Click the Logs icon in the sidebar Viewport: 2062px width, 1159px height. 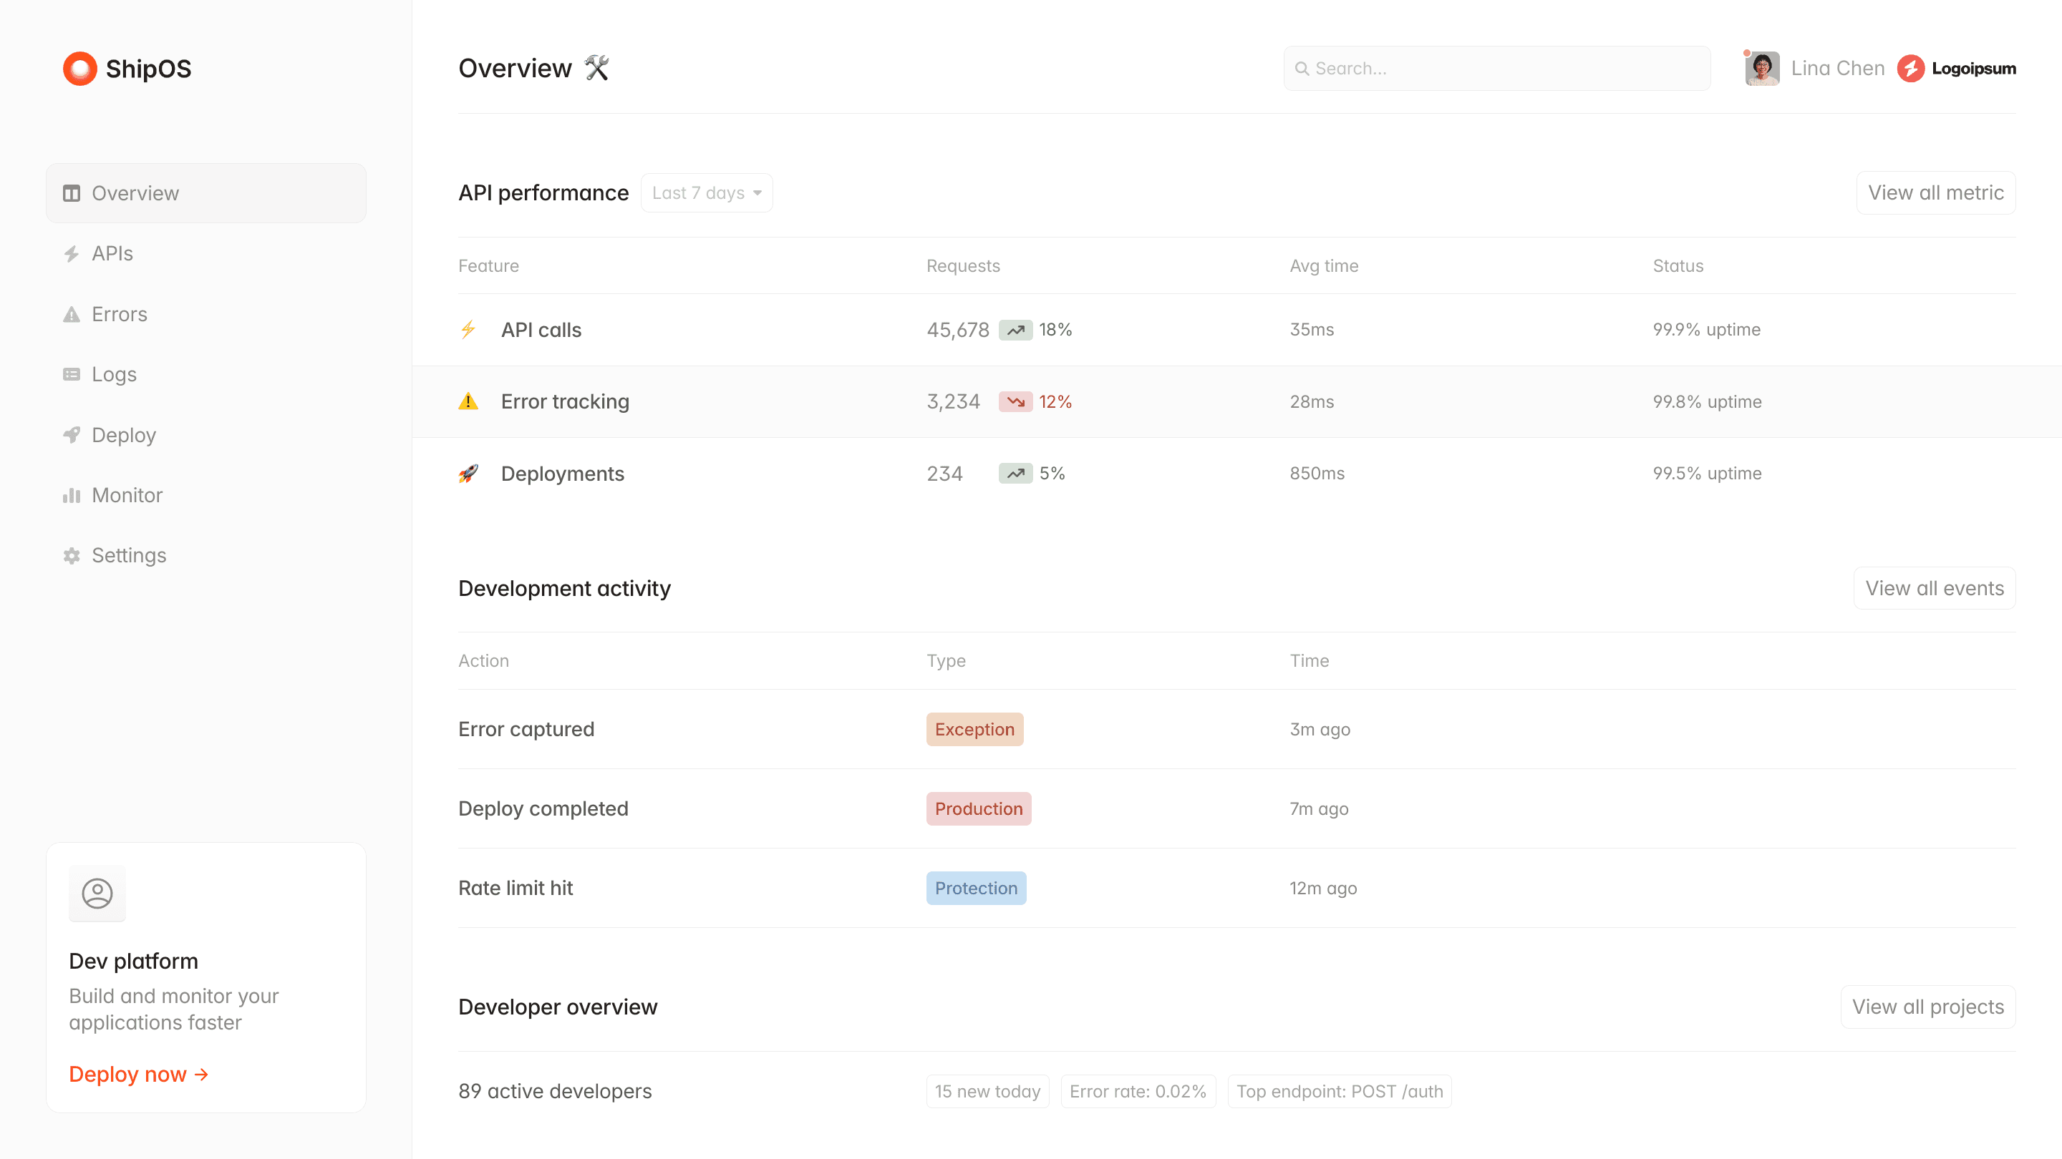[72, 373]
